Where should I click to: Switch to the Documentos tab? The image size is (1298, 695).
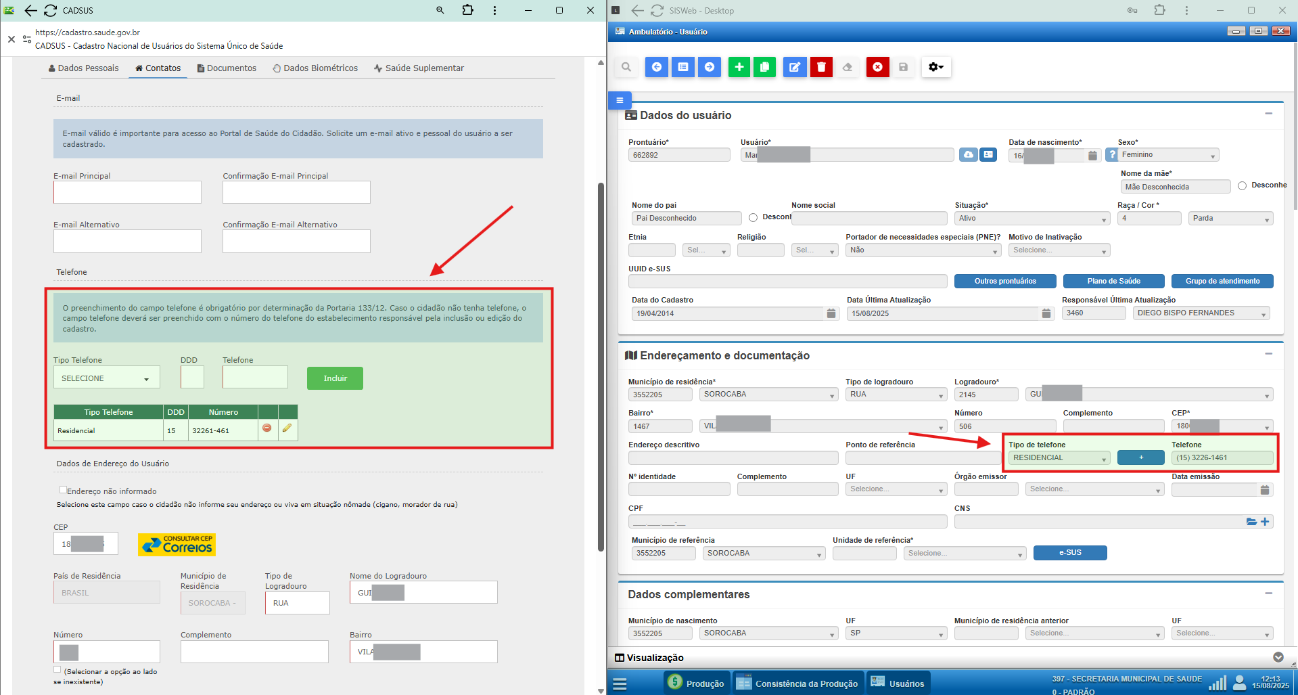pos(227,68)
